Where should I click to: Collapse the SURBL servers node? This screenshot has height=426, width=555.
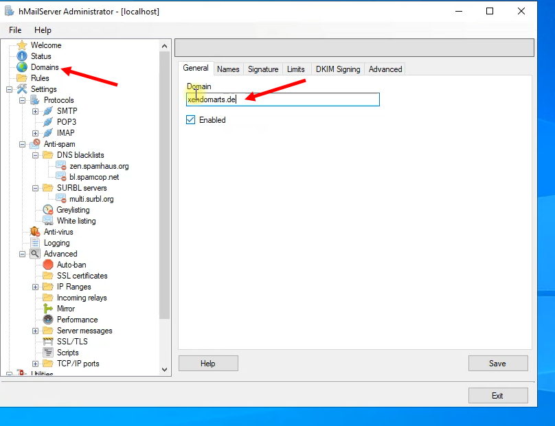point(36,188)
